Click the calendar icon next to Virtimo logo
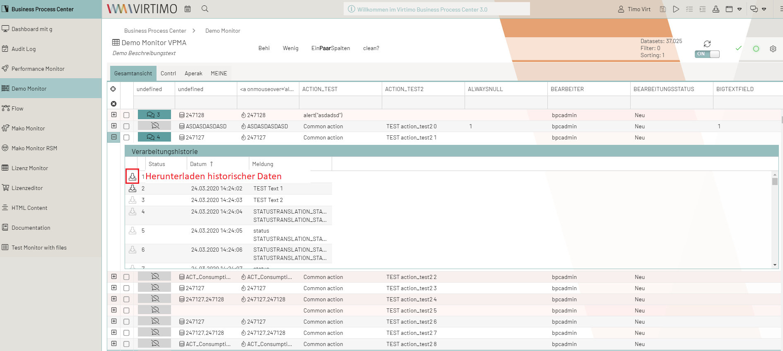The width and height of the screenshot is (783, 351). coord(188,9)
